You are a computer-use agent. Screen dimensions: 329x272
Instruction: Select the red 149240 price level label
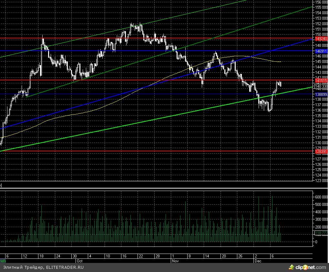pos(321,38)
